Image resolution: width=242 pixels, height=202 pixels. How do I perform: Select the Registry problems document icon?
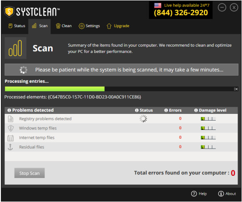coord(11,119)
